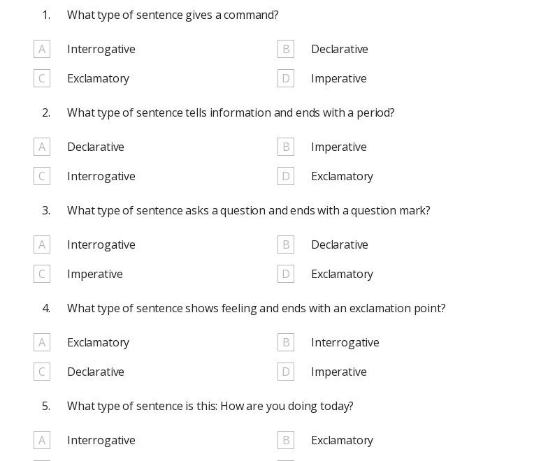This screenshot has height=461, width=555.
Task: Tick box C for Declarative in question 4
Action: point(42,372)
